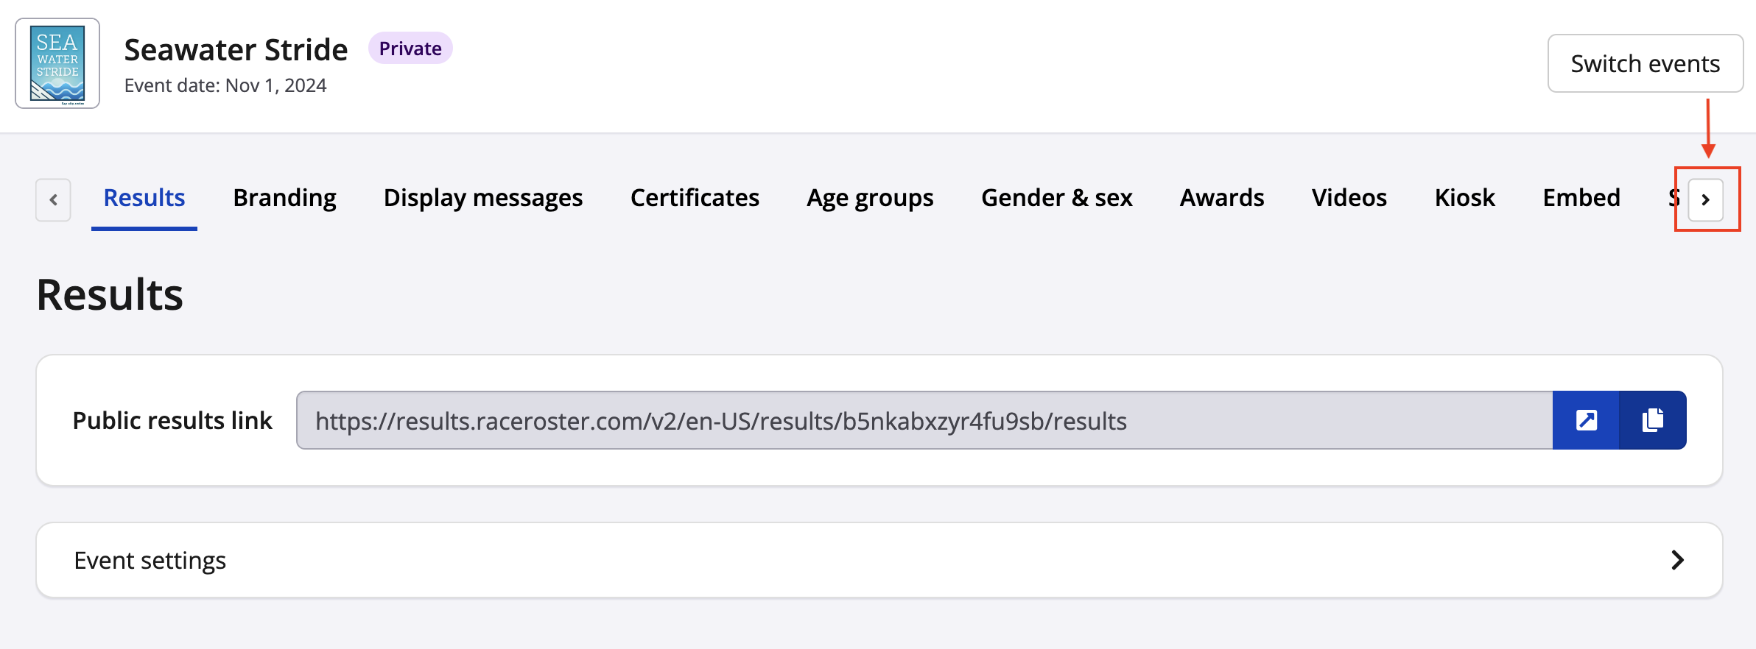The width and height of the screenshot is (1756, 649).
Task: Click the Seawater Stride event logo
Action: tap(57, 63)
